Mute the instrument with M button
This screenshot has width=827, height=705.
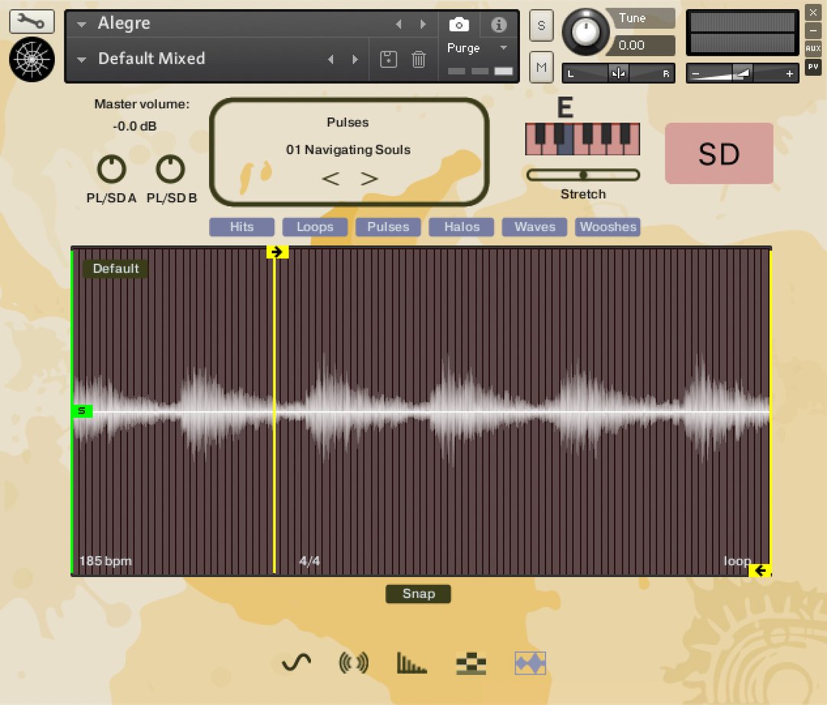541,67
